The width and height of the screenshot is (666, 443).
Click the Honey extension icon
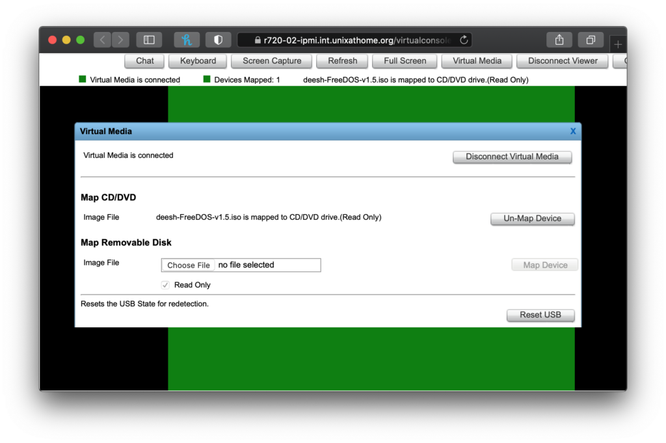[187, 40]
